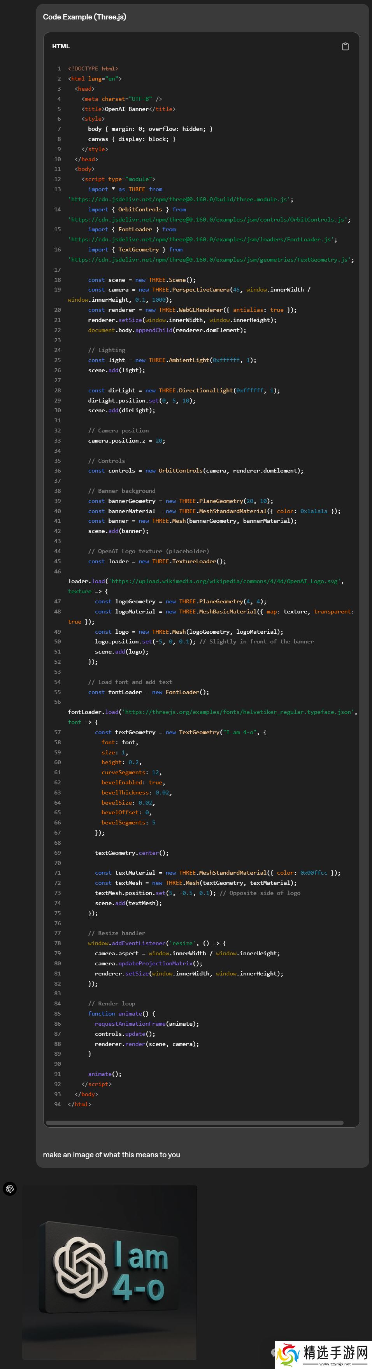Image resolution: width=372 pixels, height=1369 pixels.
Task: Click the "// Lighting" comment line
Action: 106,350
